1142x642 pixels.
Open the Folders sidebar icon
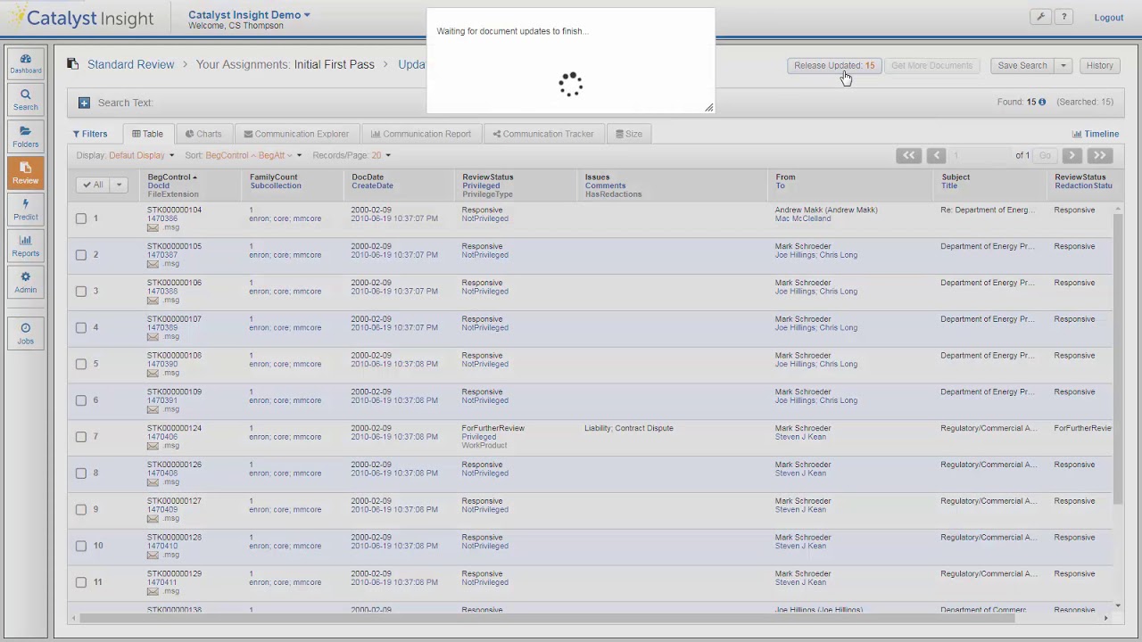(x=25, y=136)
